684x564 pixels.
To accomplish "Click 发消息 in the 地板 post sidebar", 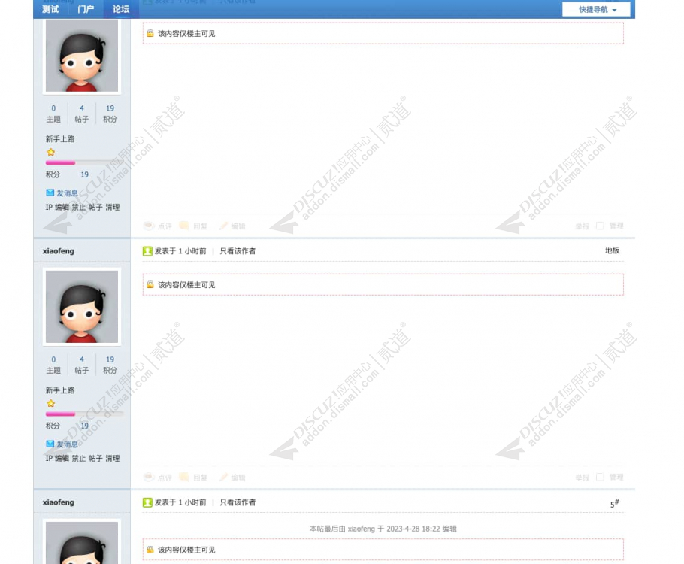I will 67,444.
